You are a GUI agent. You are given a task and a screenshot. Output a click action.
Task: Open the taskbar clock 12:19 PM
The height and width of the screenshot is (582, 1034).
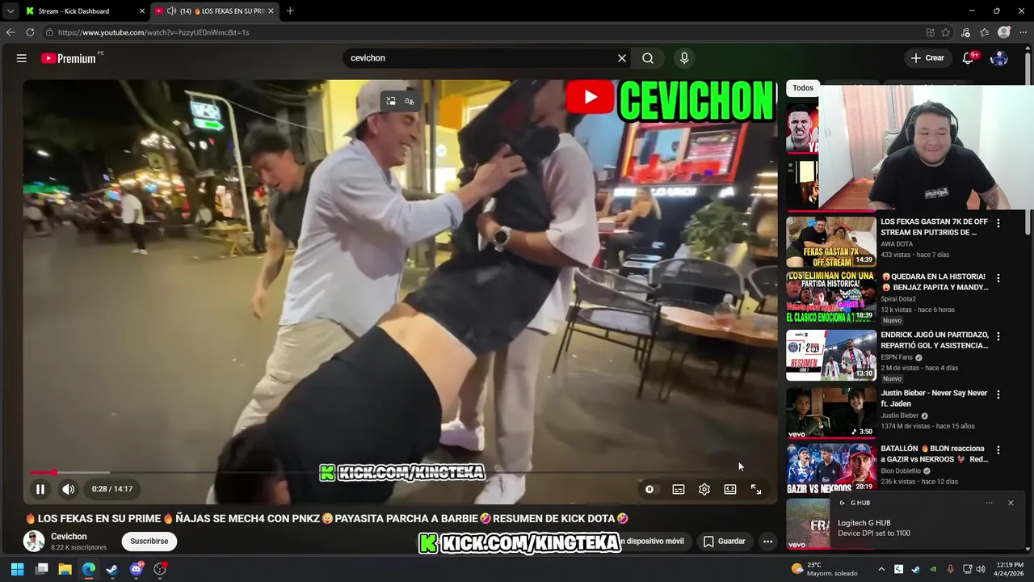[1009, 569]
